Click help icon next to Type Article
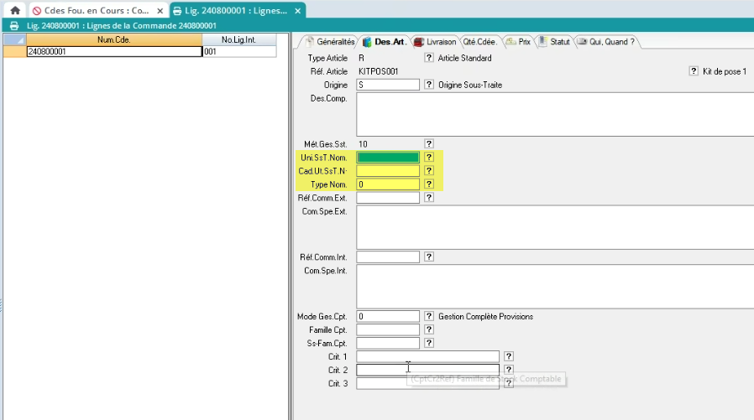Screen dimensions: 754x420 point(429,58)
